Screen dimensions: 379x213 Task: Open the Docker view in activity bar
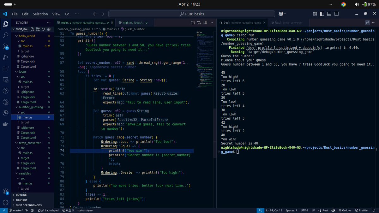pyautogui.click(x=5, y=124)
